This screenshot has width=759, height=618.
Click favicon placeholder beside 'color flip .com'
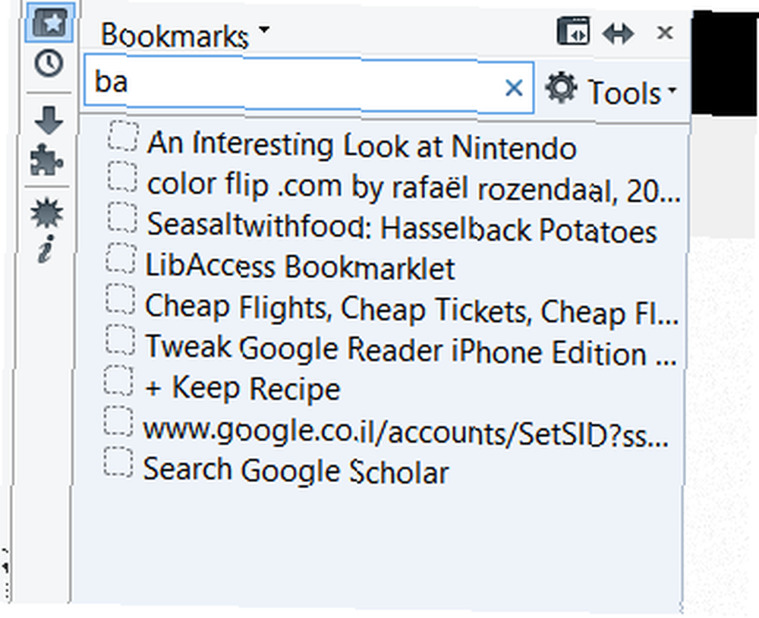coord(122,176)
